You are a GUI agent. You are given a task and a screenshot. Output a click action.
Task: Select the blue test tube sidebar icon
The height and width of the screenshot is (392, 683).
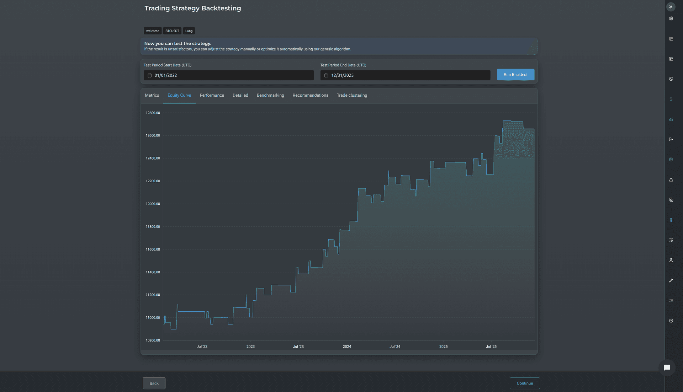pos(671,220)
